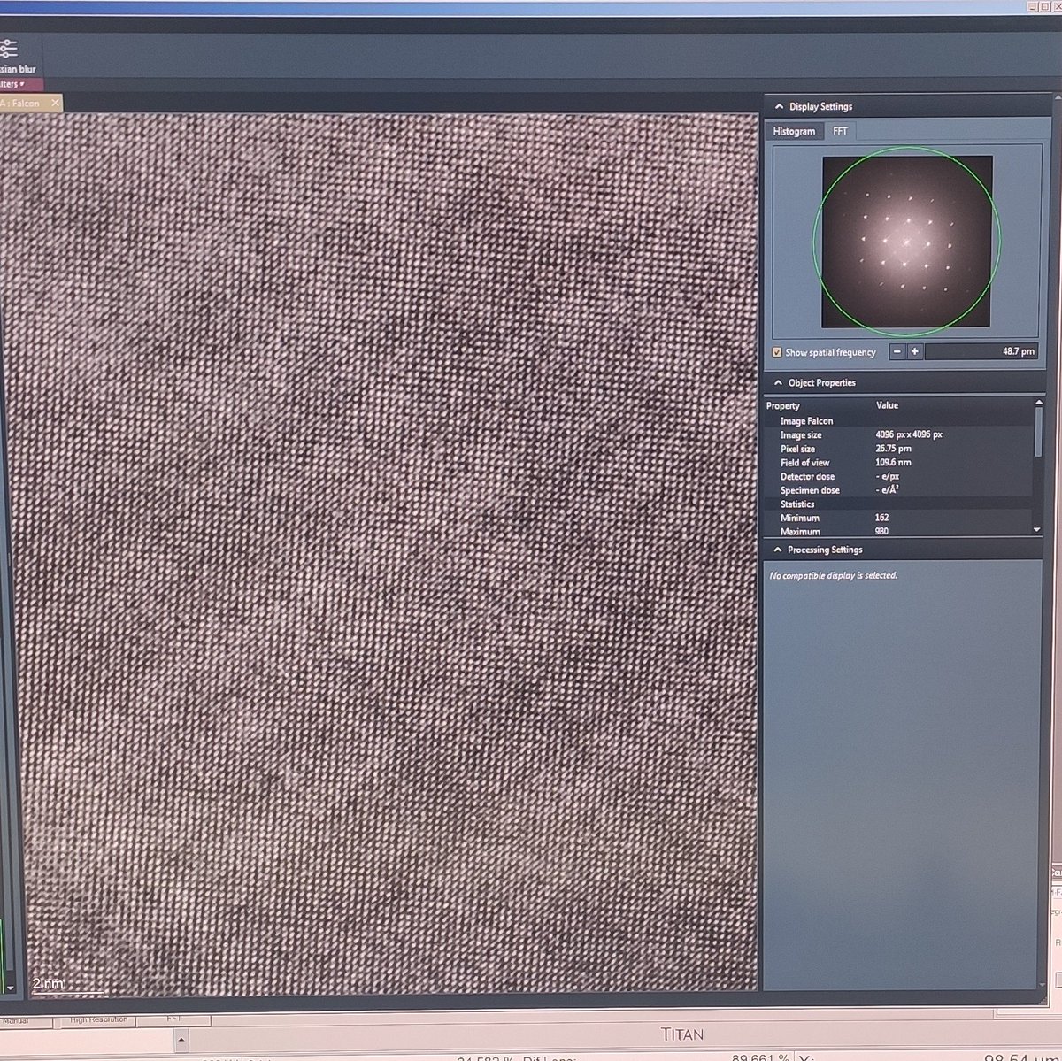Screen dimensions: 1062x1061
Task: Click the High Resolution tab at bottom
Action: (98, 1019)
